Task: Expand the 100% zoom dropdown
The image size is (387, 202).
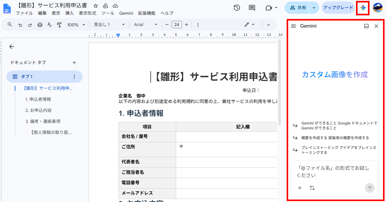Action: 76,25
